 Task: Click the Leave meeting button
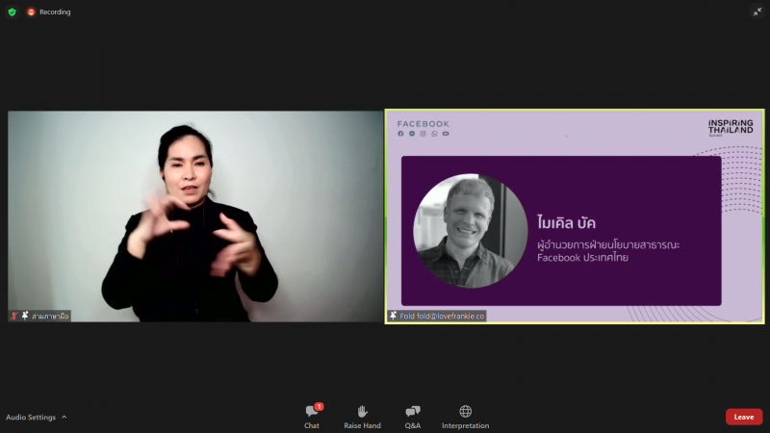click(744, 417)
